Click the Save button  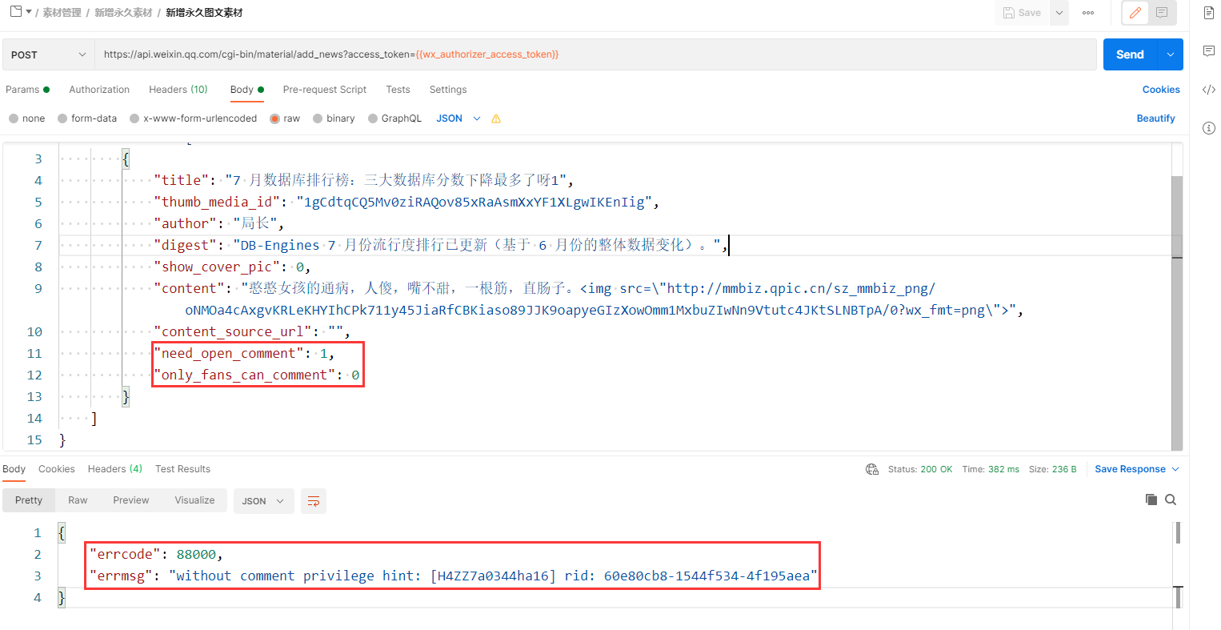pyautogui.click(x=1023, y=13)
